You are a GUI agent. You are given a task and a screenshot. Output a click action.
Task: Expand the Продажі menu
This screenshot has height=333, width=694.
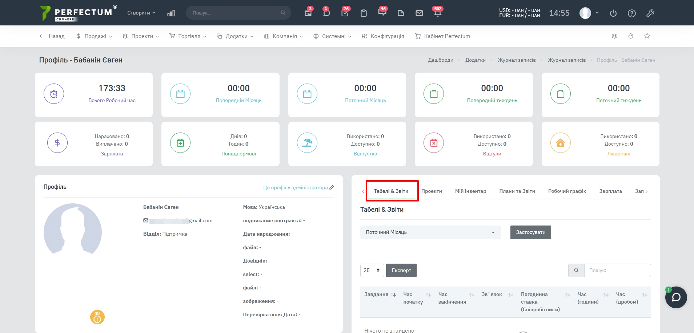point(94,36)
